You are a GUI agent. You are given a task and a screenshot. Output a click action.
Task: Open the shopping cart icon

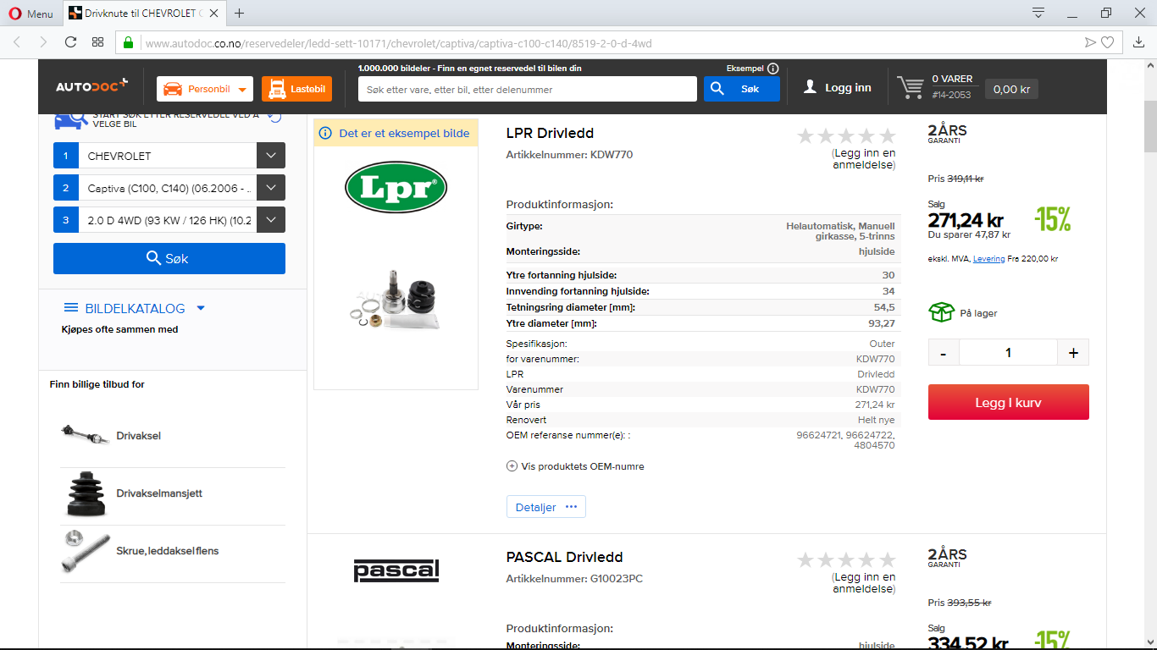(x=911, y=87)
